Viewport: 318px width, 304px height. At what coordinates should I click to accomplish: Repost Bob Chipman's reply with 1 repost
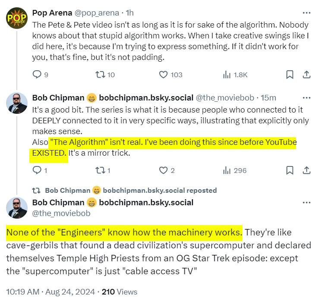tap(100, 170)
